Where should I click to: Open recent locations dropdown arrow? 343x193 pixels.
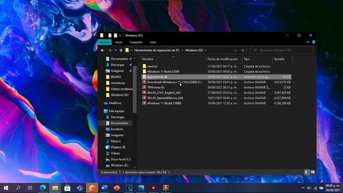[x=116, y=50]
